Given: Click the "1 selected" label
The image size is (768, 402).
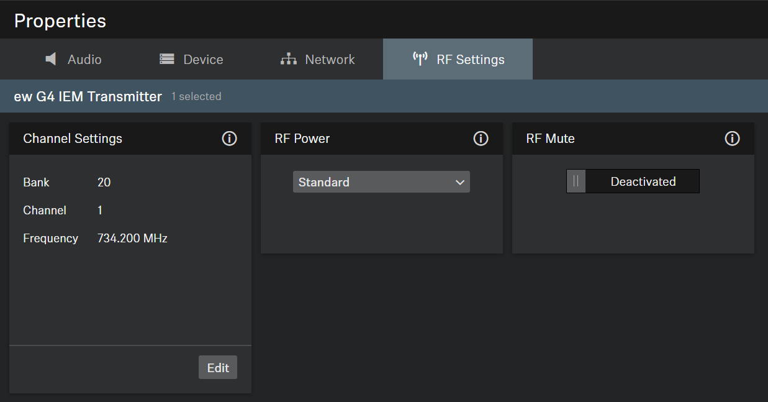Looking at the screenshot, I should pyautogui.click(x=196, y=96).
